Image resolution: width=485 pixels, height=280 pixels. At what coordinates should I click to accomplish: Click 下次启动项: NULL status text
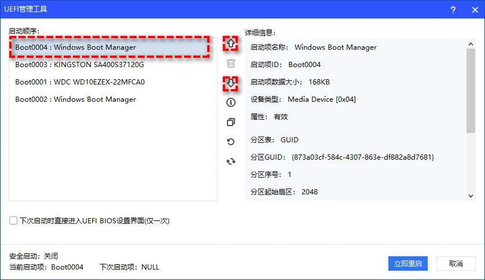click(129, 267)
